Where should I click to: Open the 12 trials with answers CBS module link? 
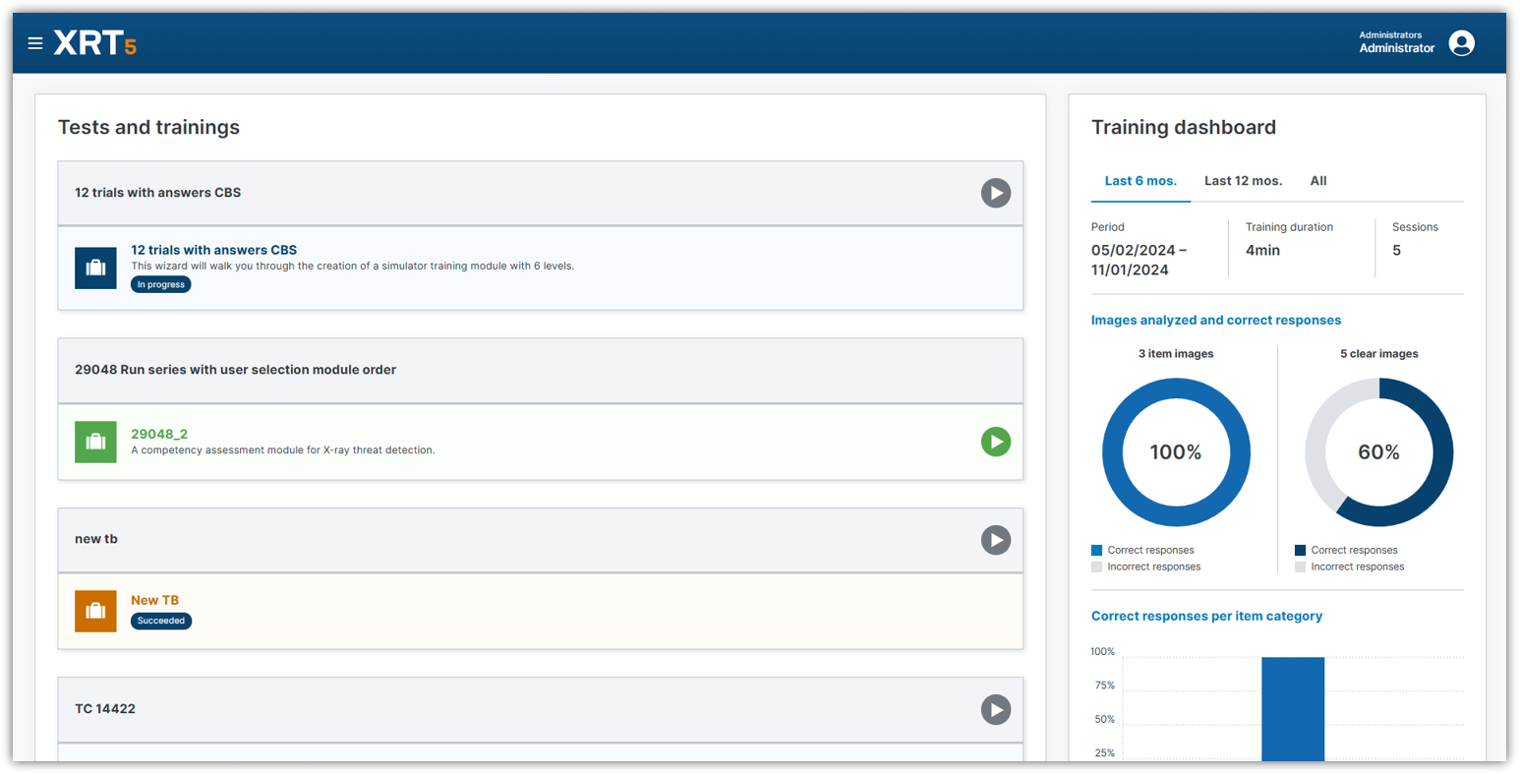(x=213, y=250)
